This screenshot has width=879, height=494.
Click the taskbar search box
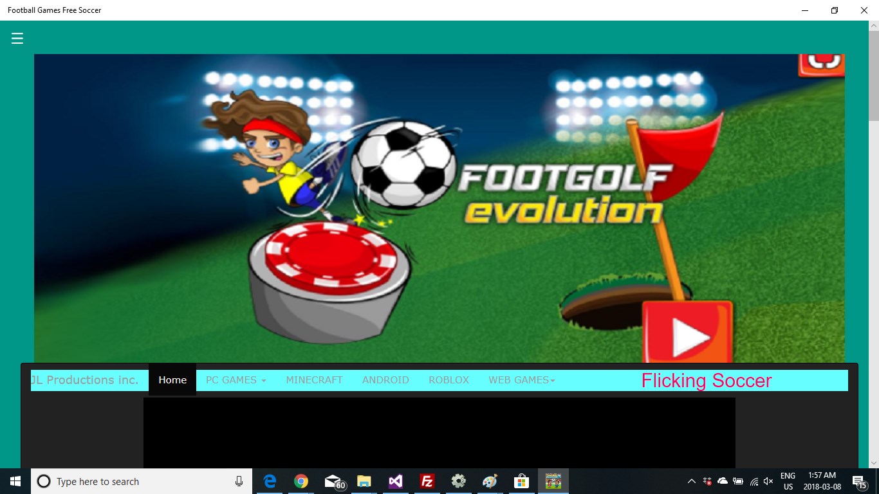point(142,481)
